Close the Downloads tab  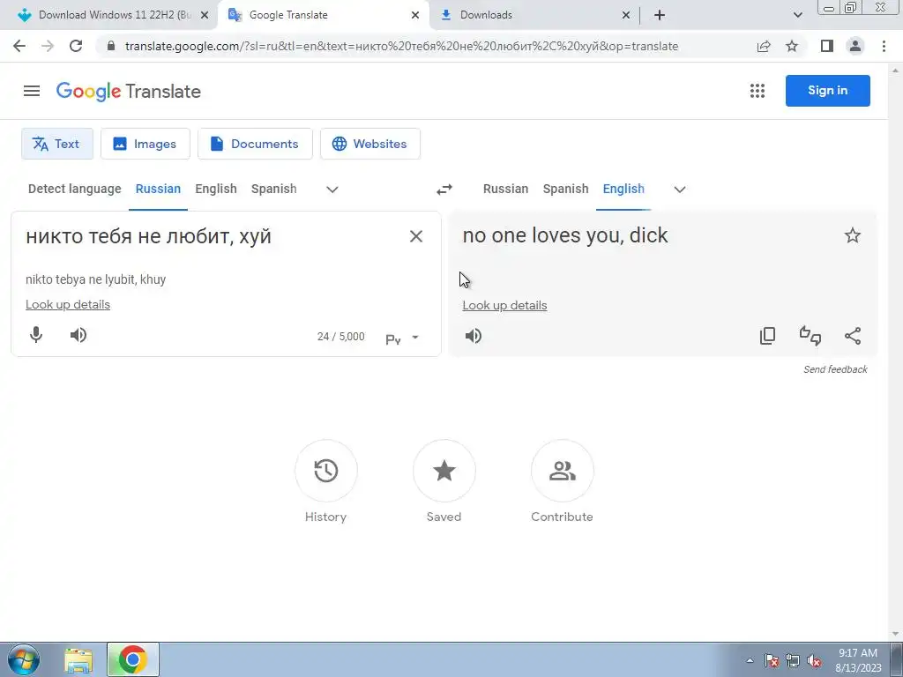pos(626,15)
